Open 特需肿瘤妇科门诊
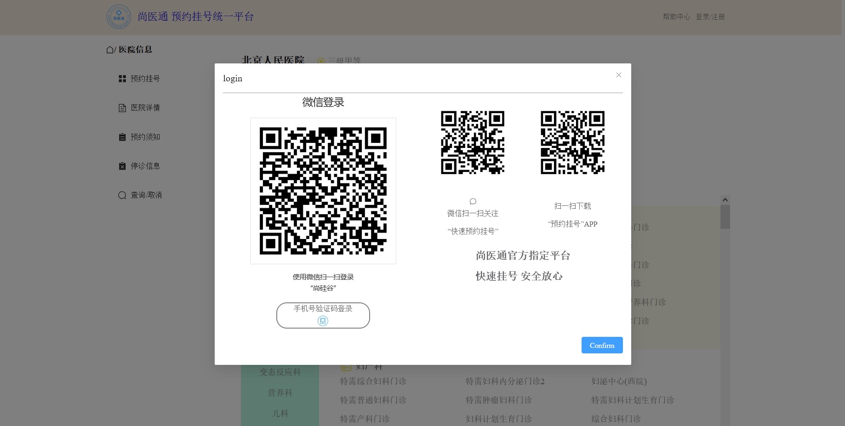This screenshot has width=845, height=426. 499,400
